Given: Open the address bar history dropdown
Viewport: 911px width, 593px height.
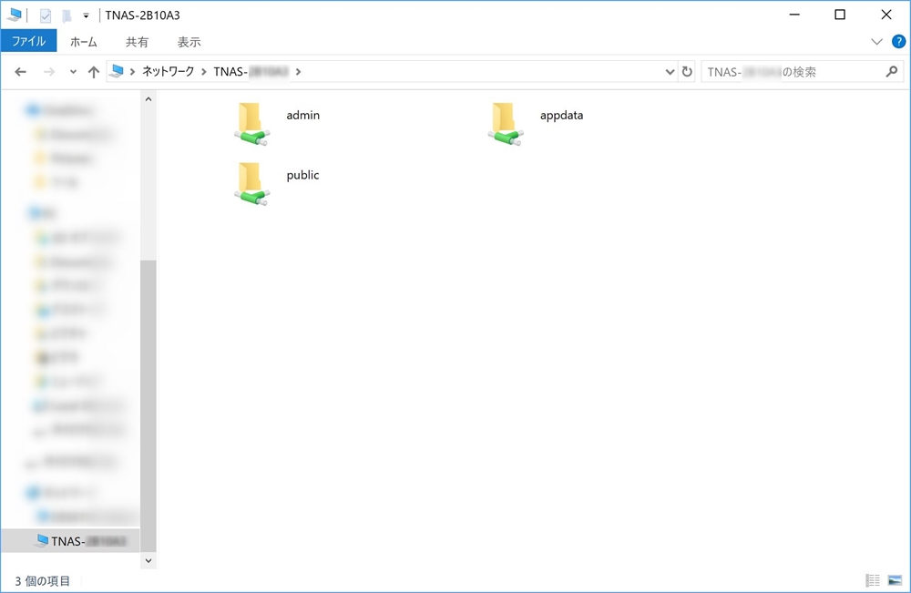Looking at the screenshot, I should click(x=671, y=72).
